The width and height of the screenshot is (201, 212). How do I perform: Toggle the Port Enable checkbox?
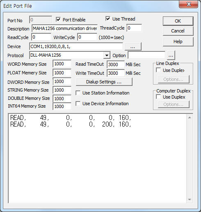tap(58, 19)
